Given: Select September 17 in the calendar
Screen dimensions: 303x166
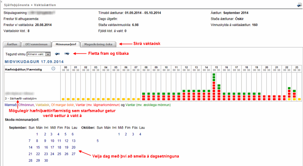Looking at the screenshot, I should 52,147.
